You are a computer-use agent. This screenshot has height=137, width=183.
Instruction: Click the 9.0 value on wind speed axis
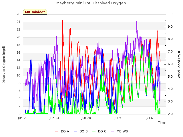point(170,27)
